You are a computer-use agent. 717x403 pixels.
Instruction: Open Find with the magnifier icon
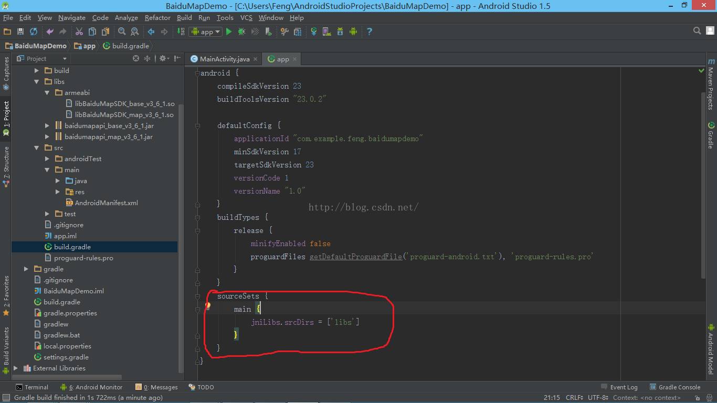(122, 31)
